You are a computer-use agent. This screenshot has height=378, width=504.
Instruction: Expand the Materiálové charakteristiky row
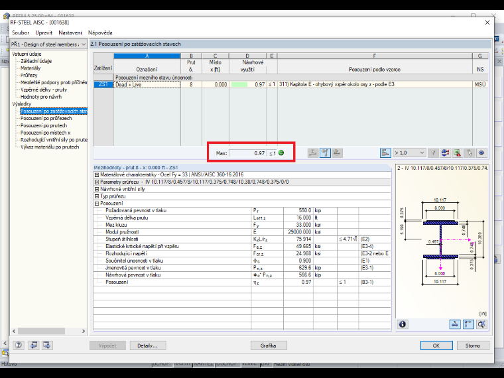(x=96, y=175)
